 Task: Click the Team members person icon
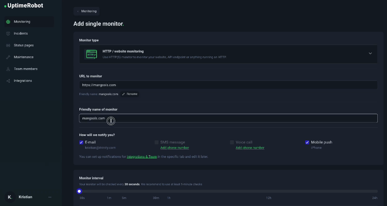(x=8, y=69)
